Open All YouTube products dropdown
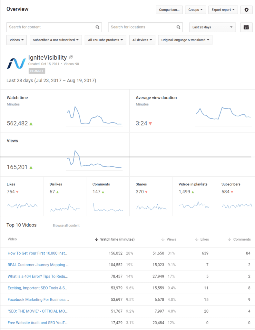 click(105, 40)
